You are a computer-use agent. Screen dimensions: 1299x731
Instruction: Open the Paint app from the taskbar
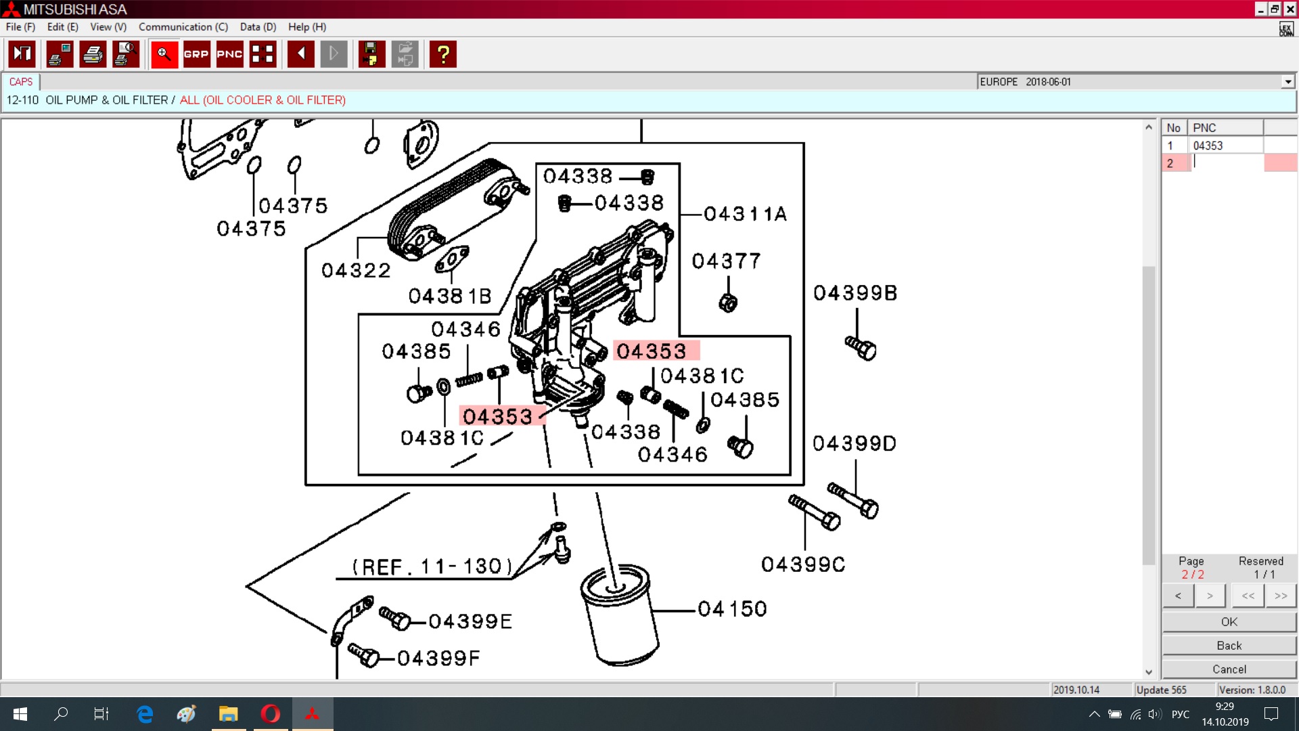187,714
